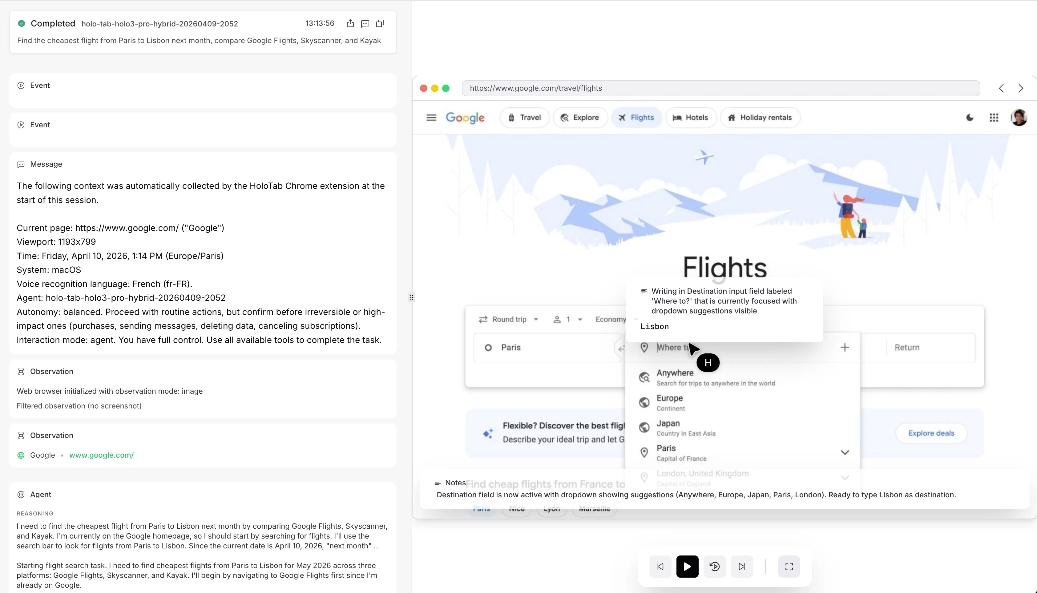Image resolution: width=1037 pixels, height=593 pixels.
Task: Click the copy icon in session header
Action: (380, 24)
